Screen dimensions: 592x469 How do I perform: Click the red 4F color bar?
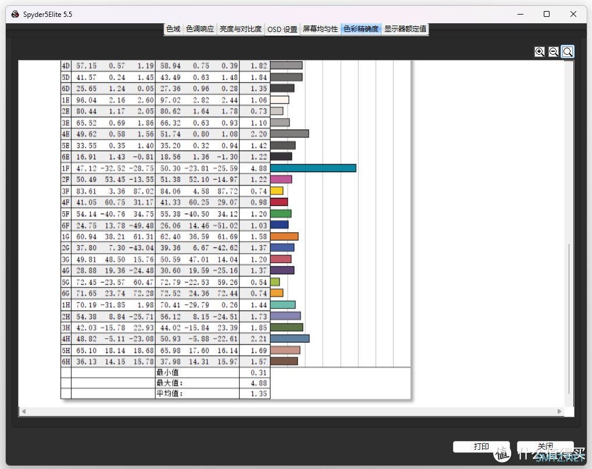tap(279, 202)
